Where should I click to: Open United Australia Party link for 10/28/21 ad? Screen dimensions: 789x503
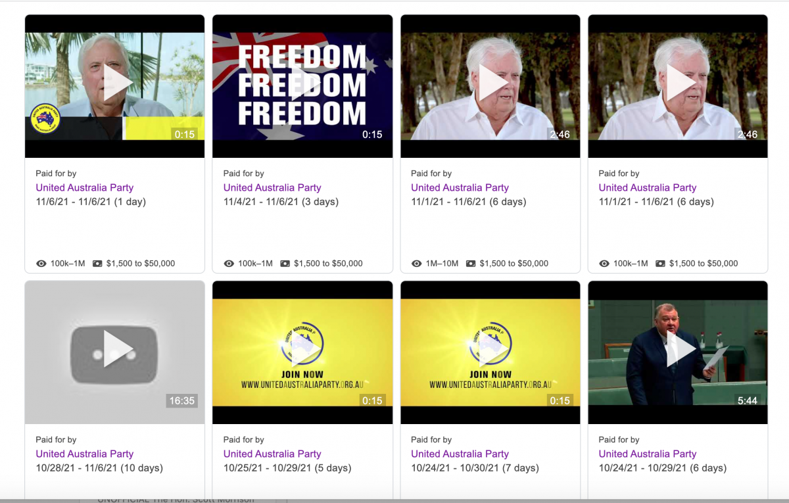[85, 454]
